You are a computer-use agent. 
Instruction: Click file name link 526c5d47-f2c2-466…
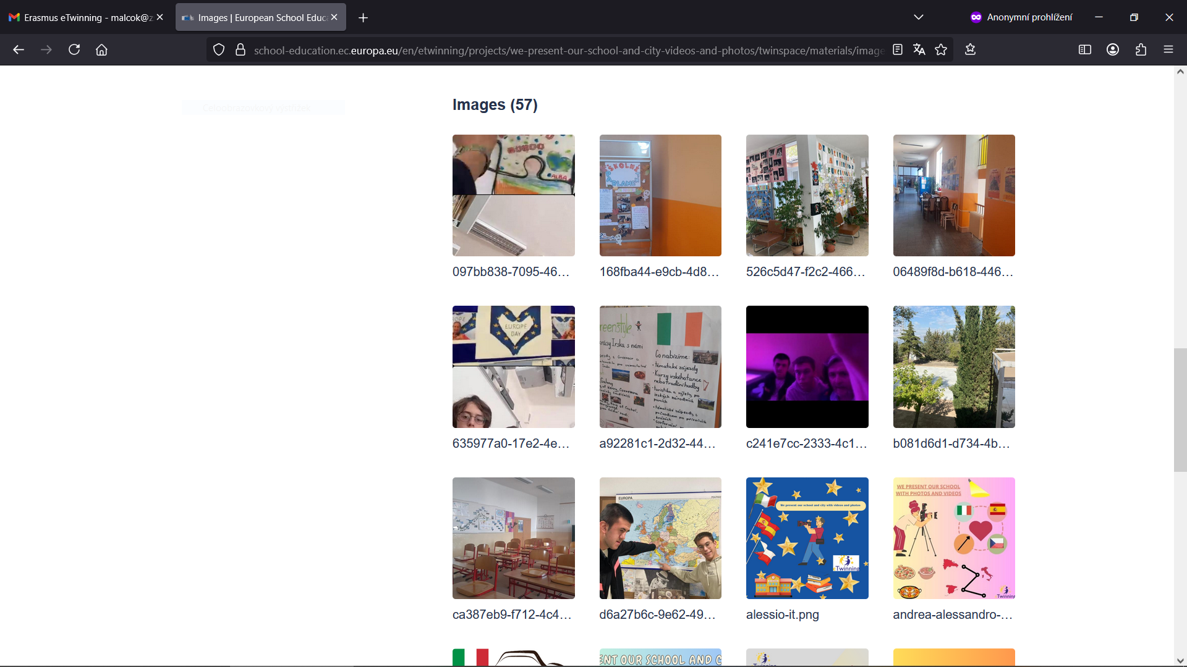click(805, 272)
